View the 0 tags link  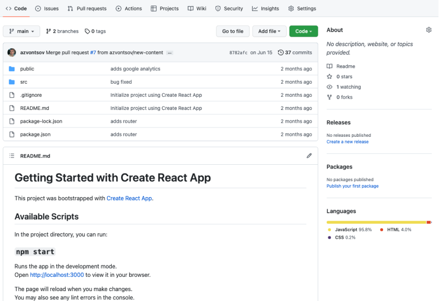[95, 31]
